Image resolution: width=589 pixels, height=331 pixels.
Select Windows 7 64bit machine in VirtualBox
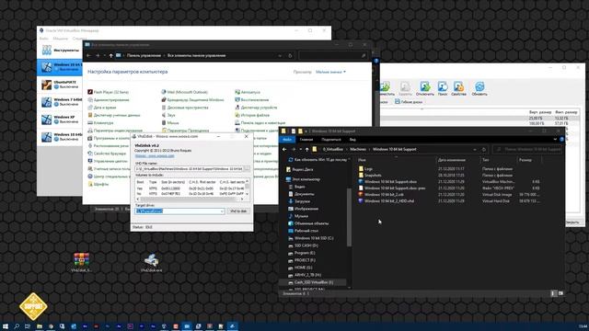[x=60, y=102]
